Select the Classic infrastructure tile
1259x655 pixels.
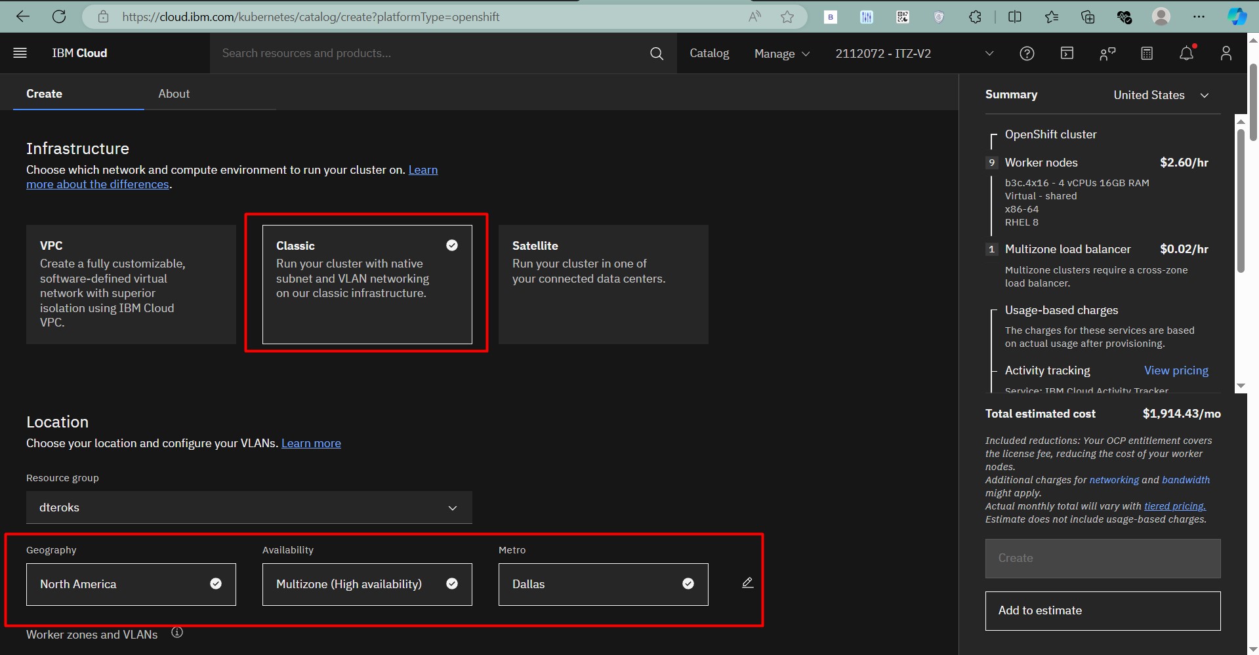367,285
